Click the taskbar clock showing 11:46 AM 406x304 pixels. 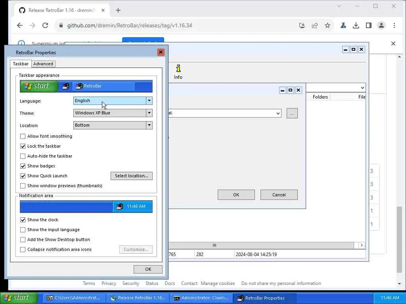pyautogui.click(x=390, y=298)
